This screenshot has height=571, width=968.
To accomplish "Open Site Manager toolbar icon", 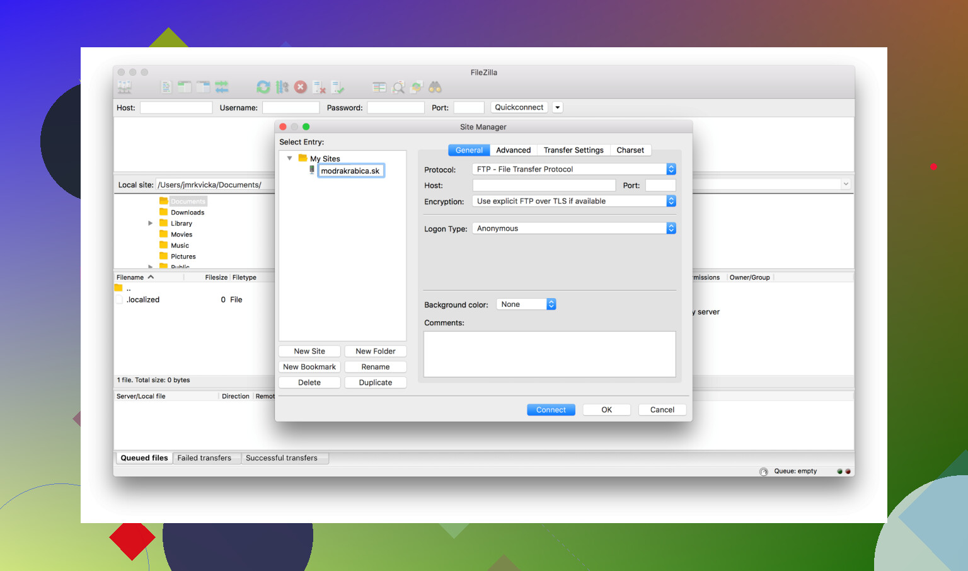I will [x=125, y=88].
